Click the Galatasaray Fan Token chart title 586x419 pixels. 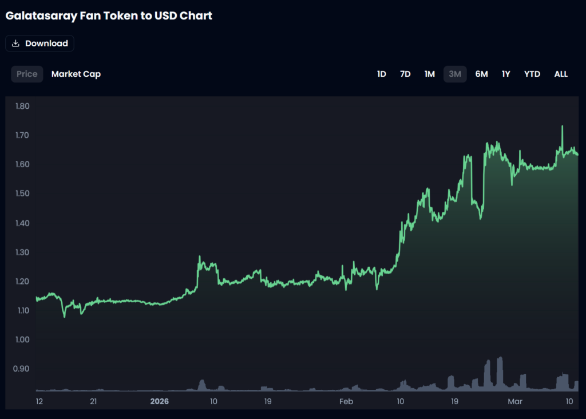point(109,15)
